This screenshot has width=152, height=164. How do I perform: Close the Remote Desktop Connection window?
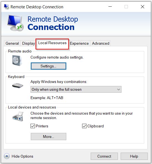(x=143, y=7)
